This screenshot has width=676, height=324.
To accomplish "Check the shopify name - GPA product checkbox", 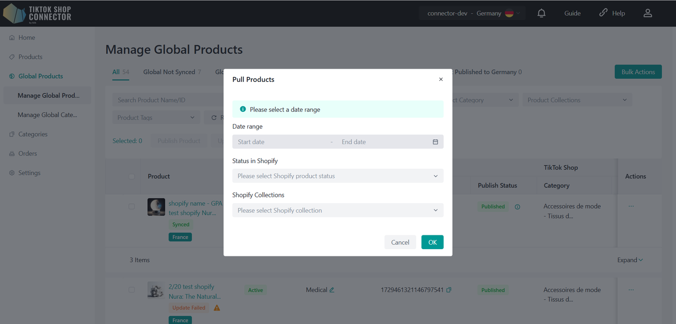I will point(132,206).
